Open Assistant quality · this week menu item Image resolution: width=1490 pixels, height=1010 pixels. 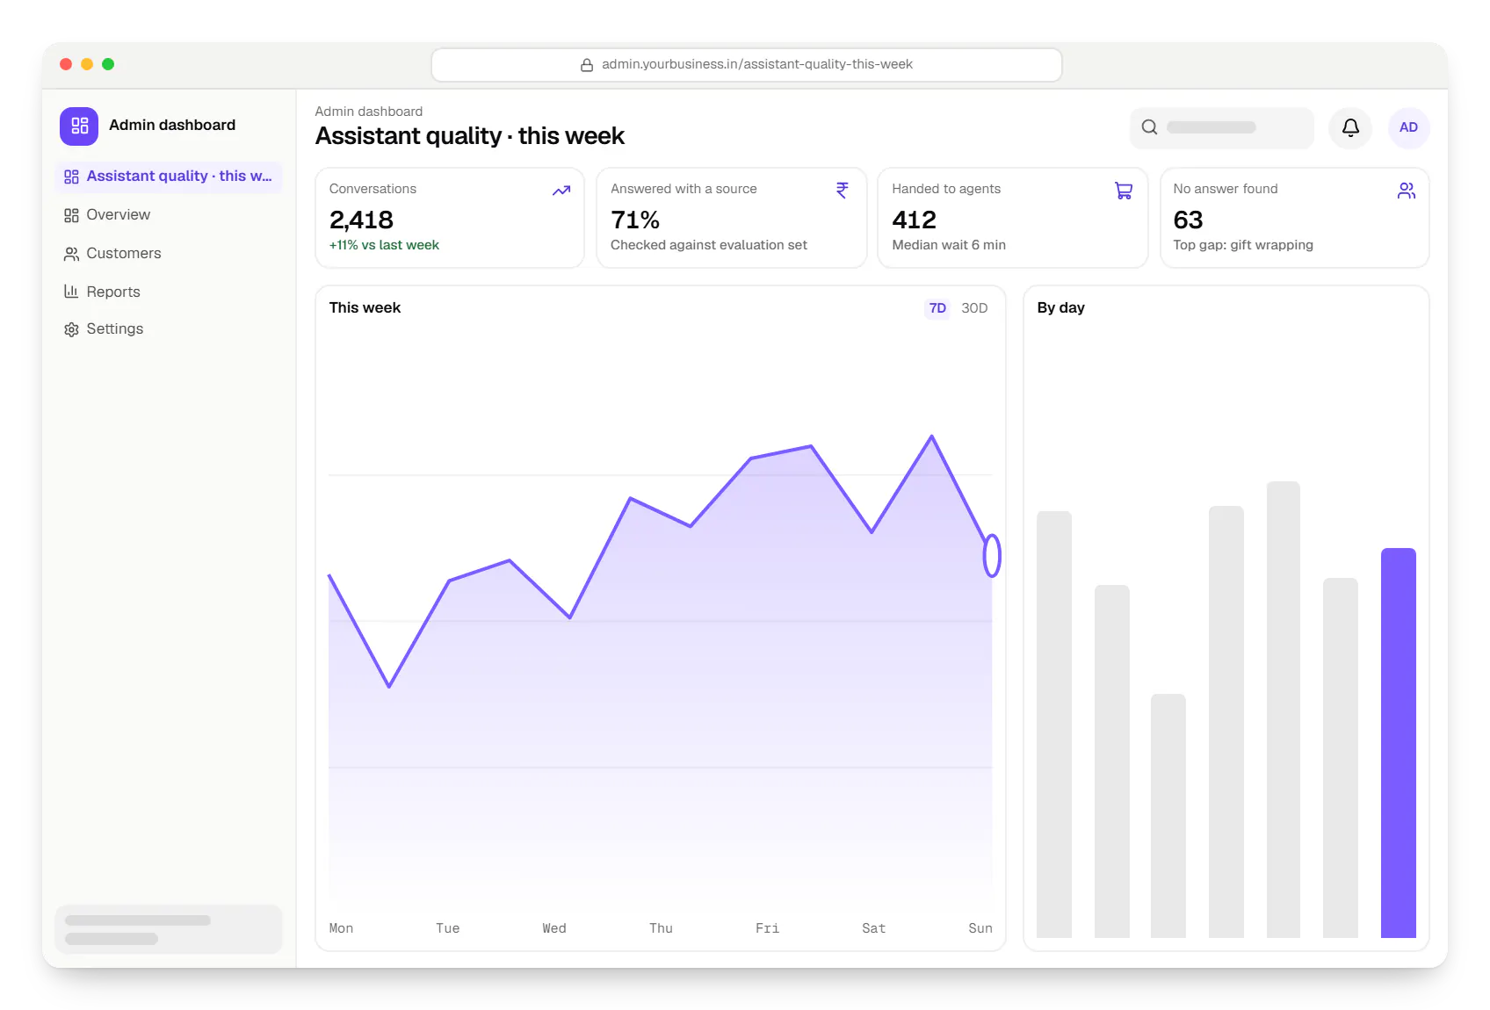pyautogui.click(x=169, y=177)
